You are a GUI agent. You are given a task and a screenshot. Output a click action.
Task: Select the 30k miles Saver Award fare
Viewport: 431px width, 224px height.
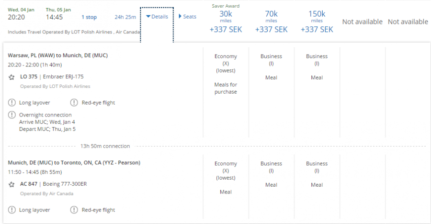pos(226,21)
